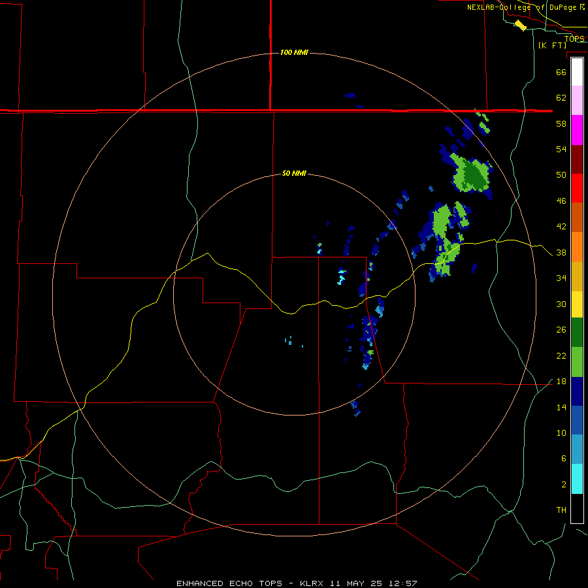The image size is (588, 588).
Task: Click the 66 legend value
Action: (561, 72)
